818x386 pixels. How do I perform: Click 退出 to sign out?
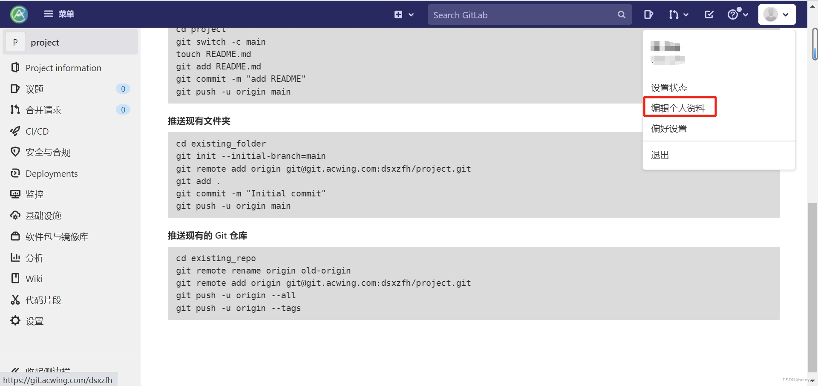[x=660, y=155]
